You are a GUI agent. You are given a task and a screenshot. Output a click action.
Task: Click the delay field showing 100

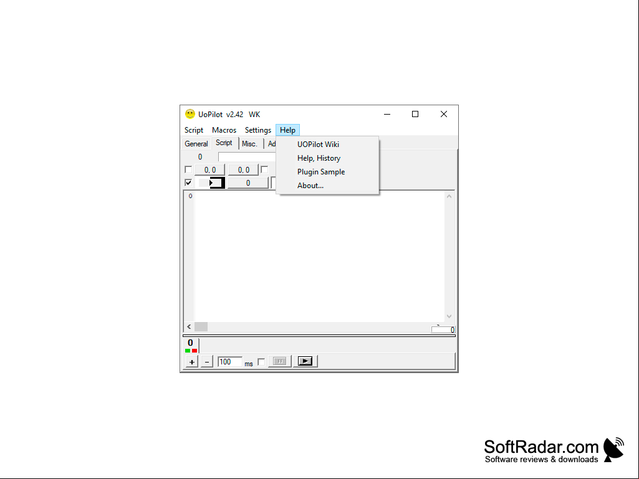click(230, 362)
